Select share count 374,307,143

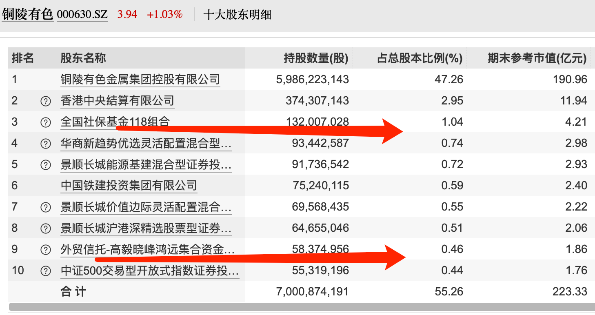[x=317, y=100]
